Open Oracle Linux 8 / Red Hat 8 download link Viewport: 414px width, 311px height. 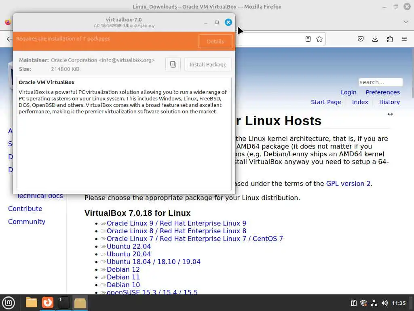click(x=176, y=231)
